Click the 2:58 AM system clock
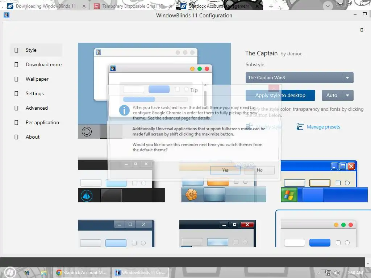Viewport: 371px width, 278px height. [x=355, y=273]
